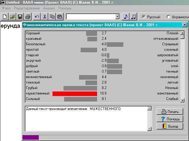Click the Безопасный scale label
The width and height of the screenshot is (189, 141).
click(36, 44)
